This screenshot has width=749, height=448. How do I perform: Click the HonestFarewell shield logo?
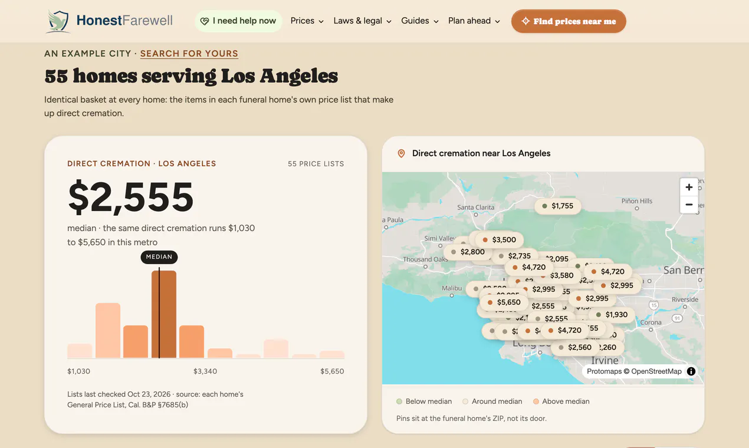coord(58,21)
